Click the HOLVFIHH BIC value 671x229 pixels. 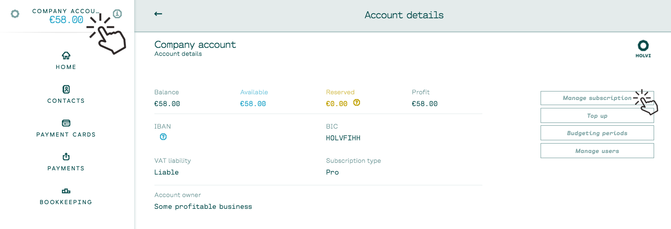tap(343, 138)
